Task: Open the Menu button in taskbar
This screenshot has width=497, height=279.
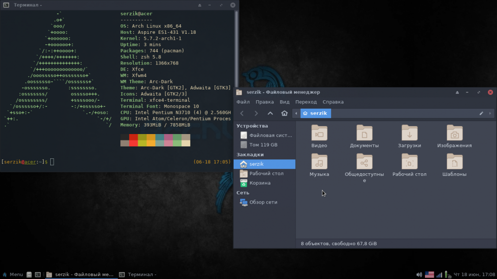Action: point(13,275)
